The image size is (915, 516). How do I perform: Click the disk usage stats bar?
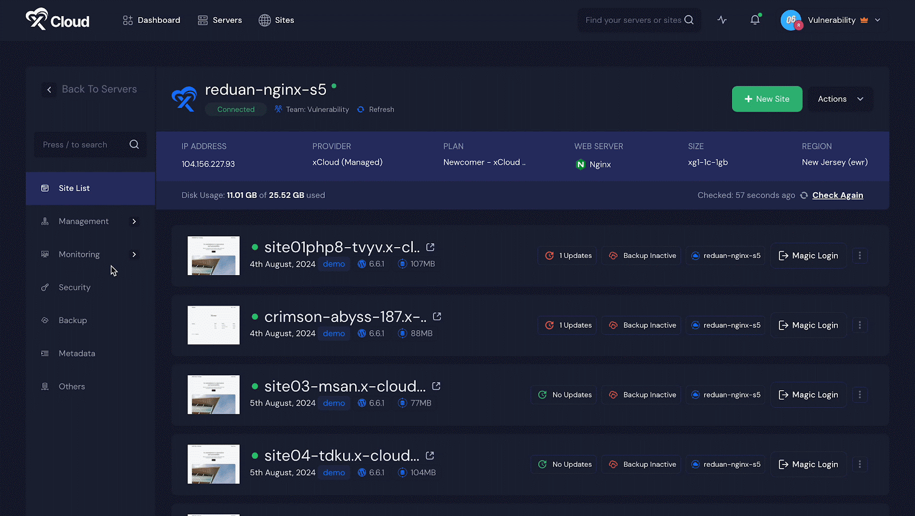253,195
